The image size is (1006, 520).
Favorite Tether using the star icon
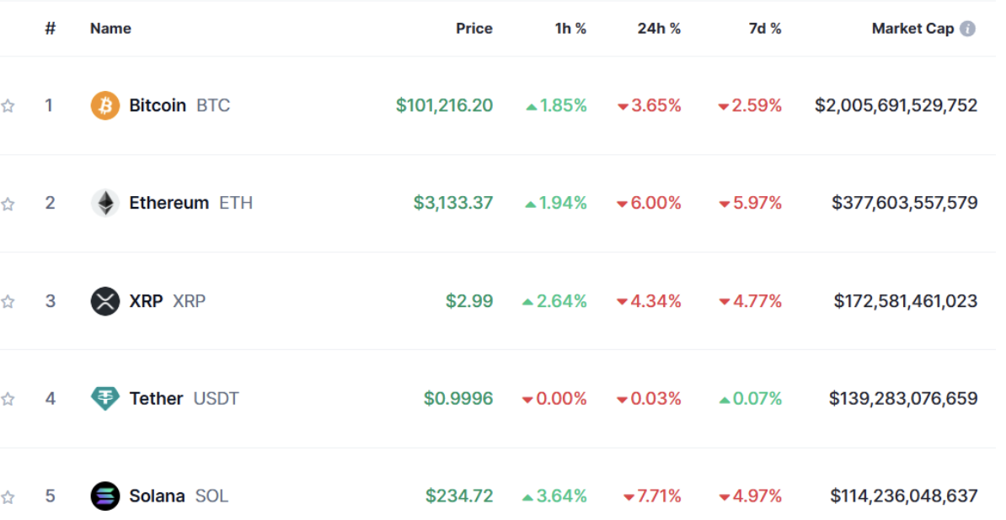8,399
